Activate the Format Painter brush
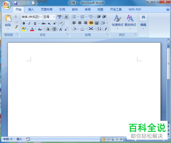Image resolution: width=171 pixels, height=143 pixels. coord(16,27)
